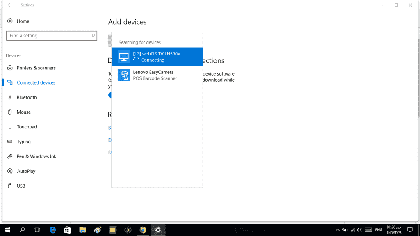Viewport: 420px width, 236px height.
Task: Click the barcode scanner icon
Action: 124,75
